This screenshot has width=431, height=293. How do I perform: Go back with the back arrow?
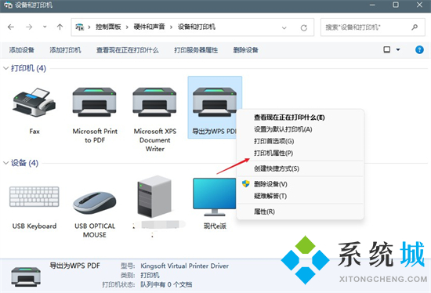pos(11,27)
